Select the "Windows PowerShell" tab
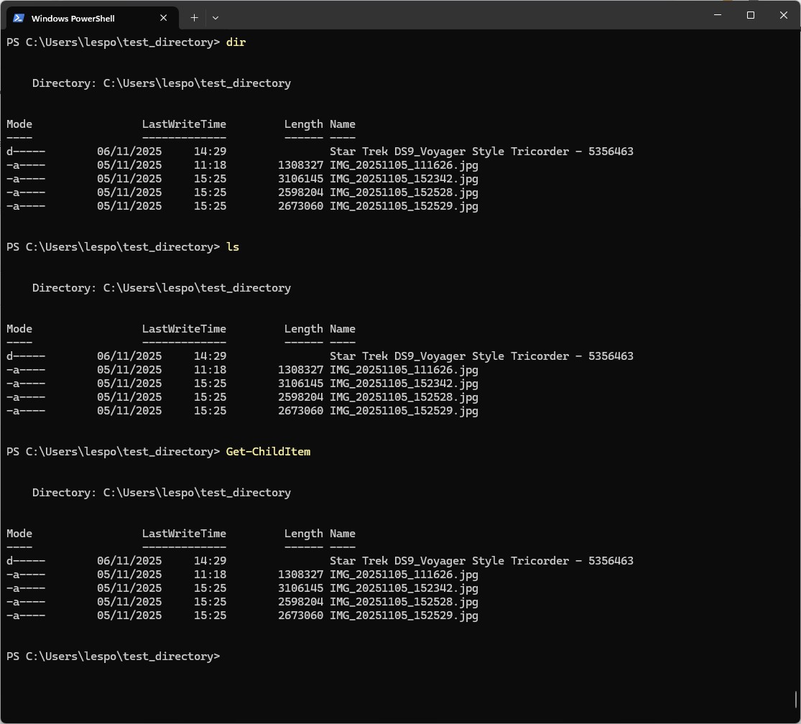The width and height of the screenshot is (801, 724). tap(79, 17)
